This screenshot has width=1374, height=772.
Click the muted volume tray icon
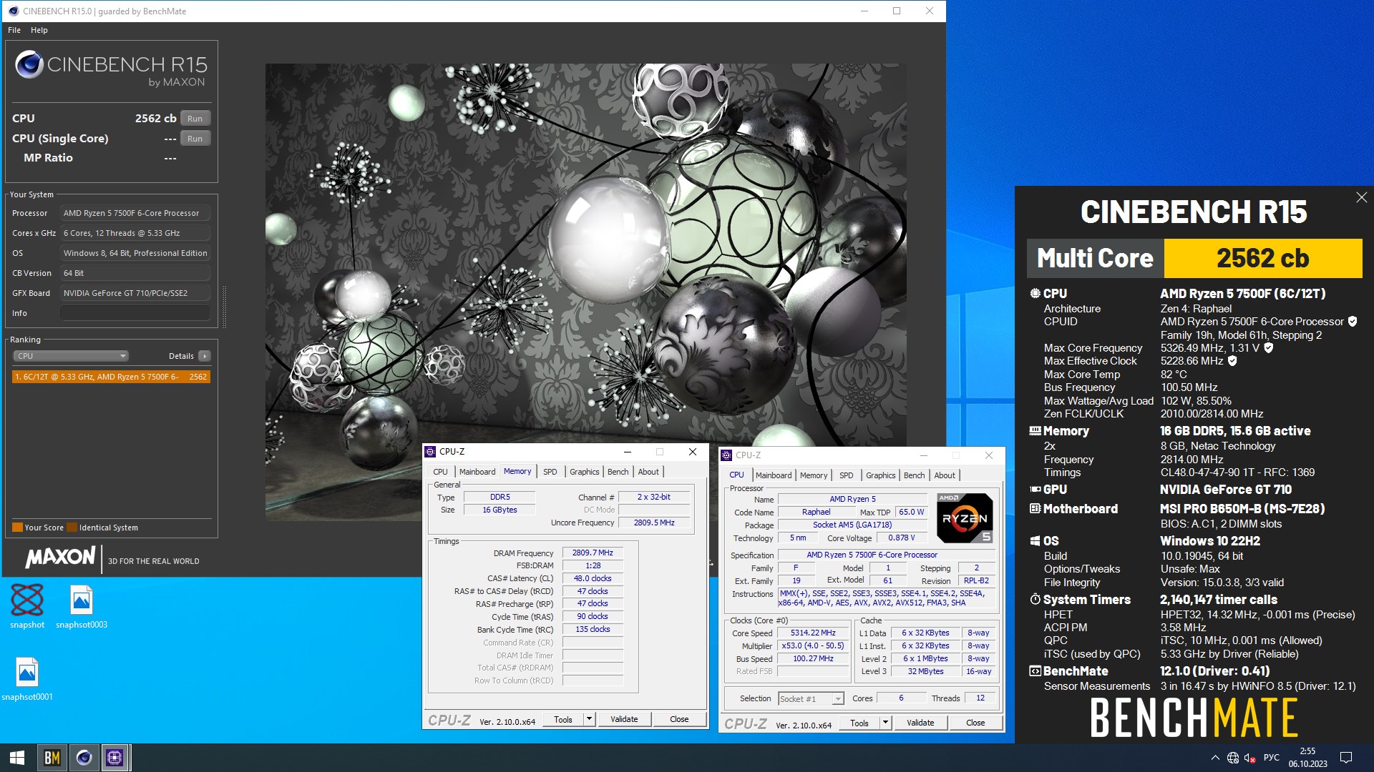click(1249, 758)
